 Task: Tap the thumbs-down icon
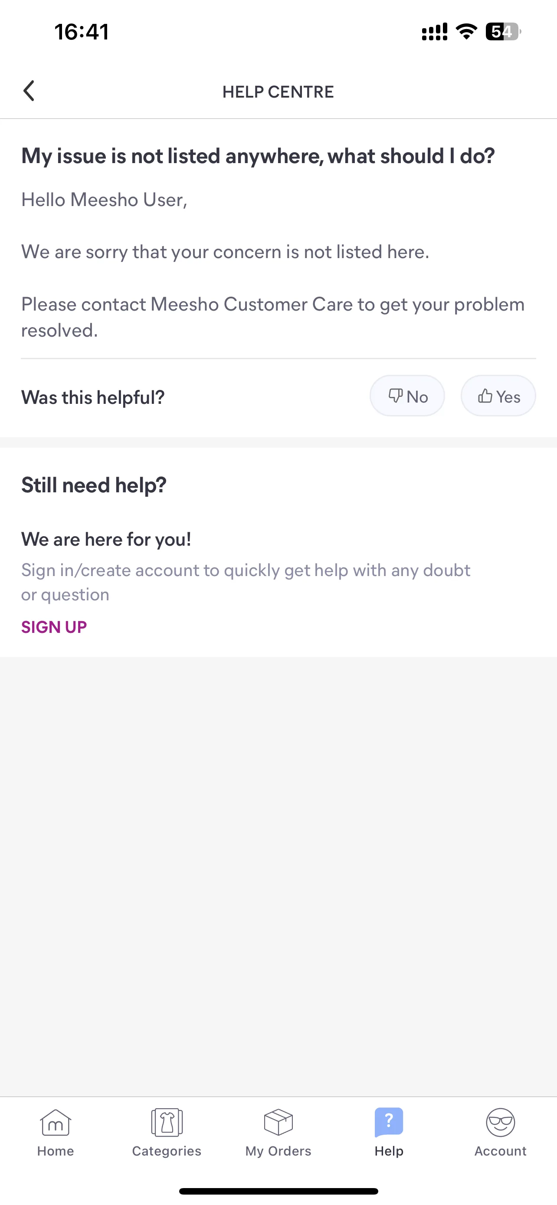[396, 396]
